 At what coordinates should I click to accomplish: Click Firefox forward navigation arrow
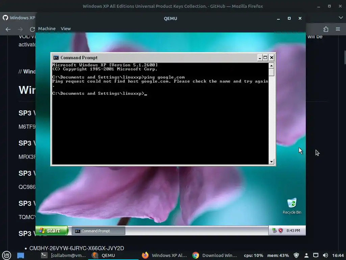coord(20,29)
